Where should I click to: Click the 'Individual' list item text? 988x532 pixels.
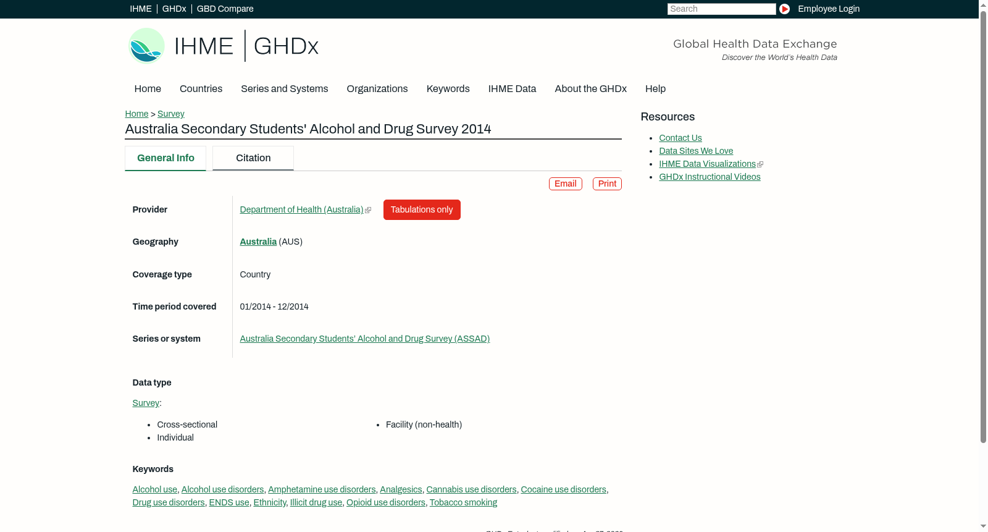coord(175,437)
